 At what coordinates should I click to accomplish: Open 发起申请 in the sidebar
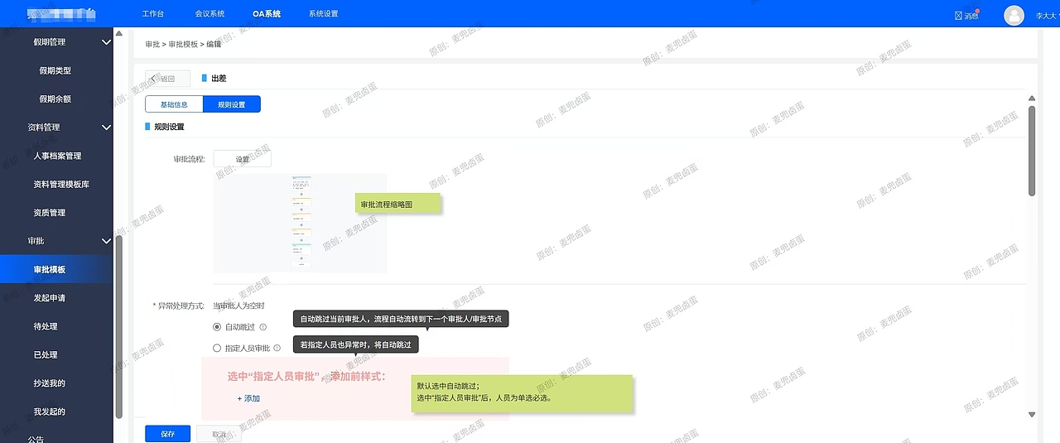click(x=50, y=298)
